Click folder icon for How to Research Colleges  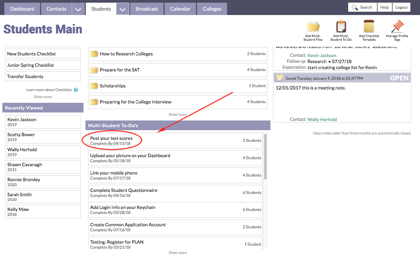[94, 54]
